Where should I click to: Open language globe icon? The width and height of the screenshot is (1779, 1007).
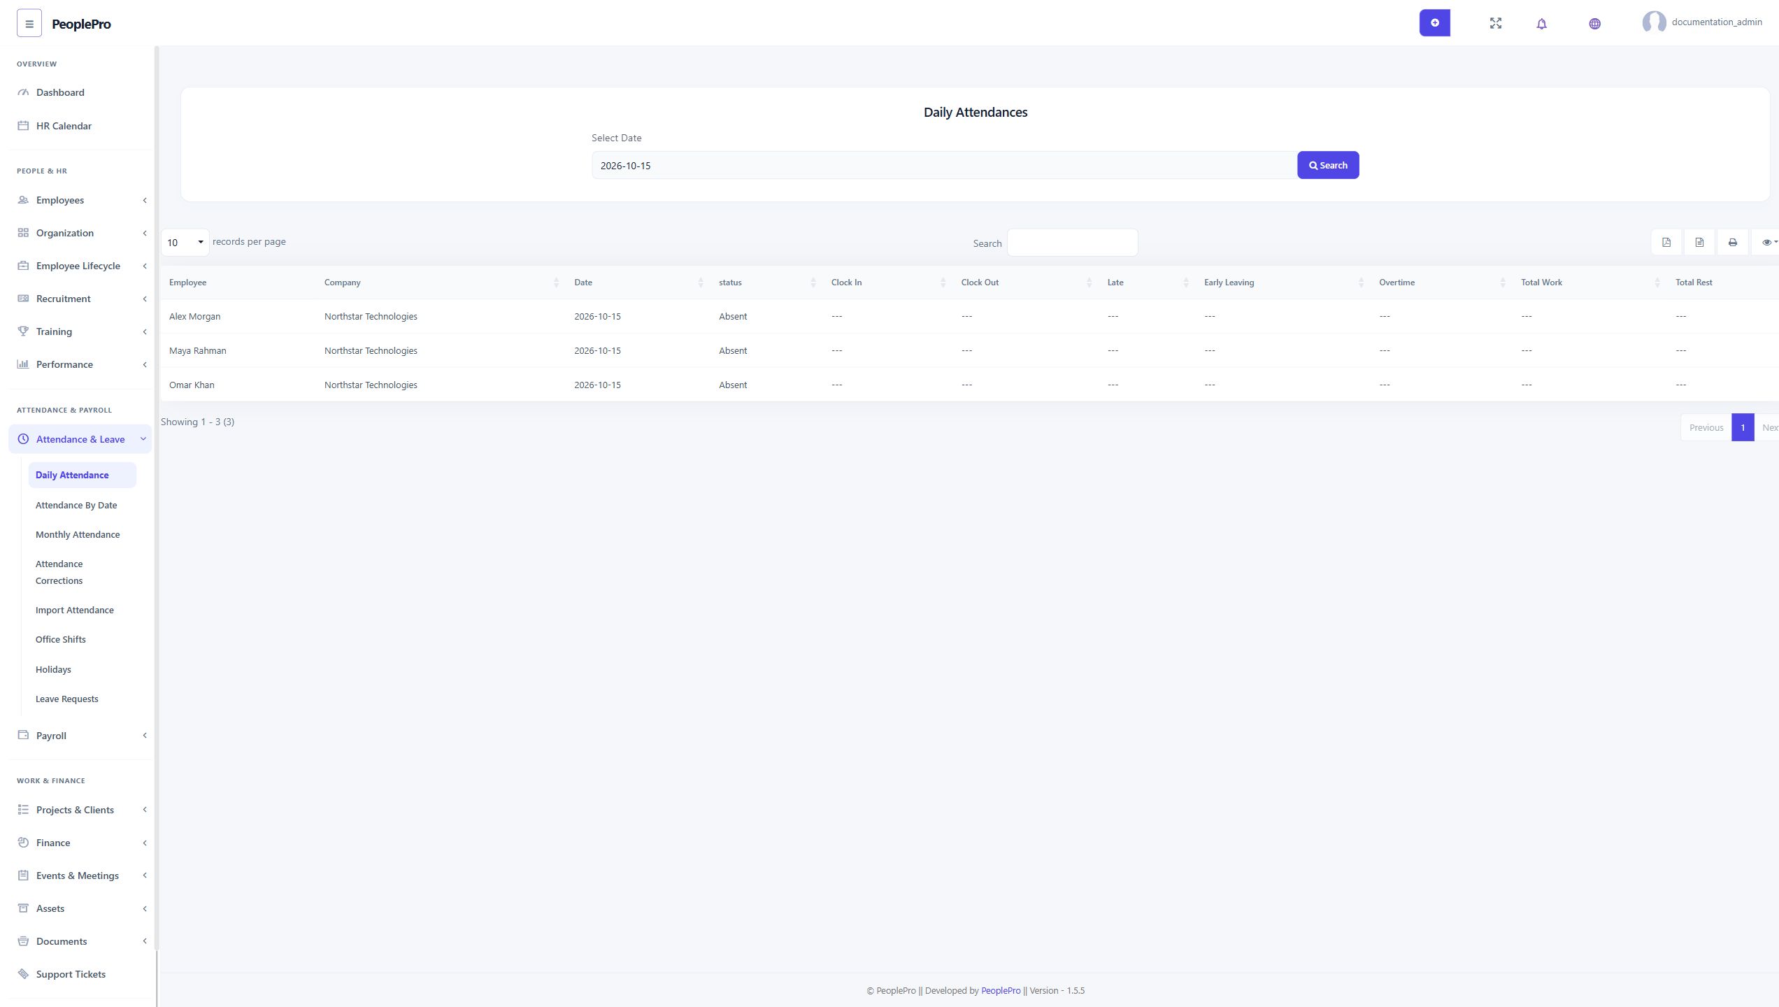pos(1594,23)
